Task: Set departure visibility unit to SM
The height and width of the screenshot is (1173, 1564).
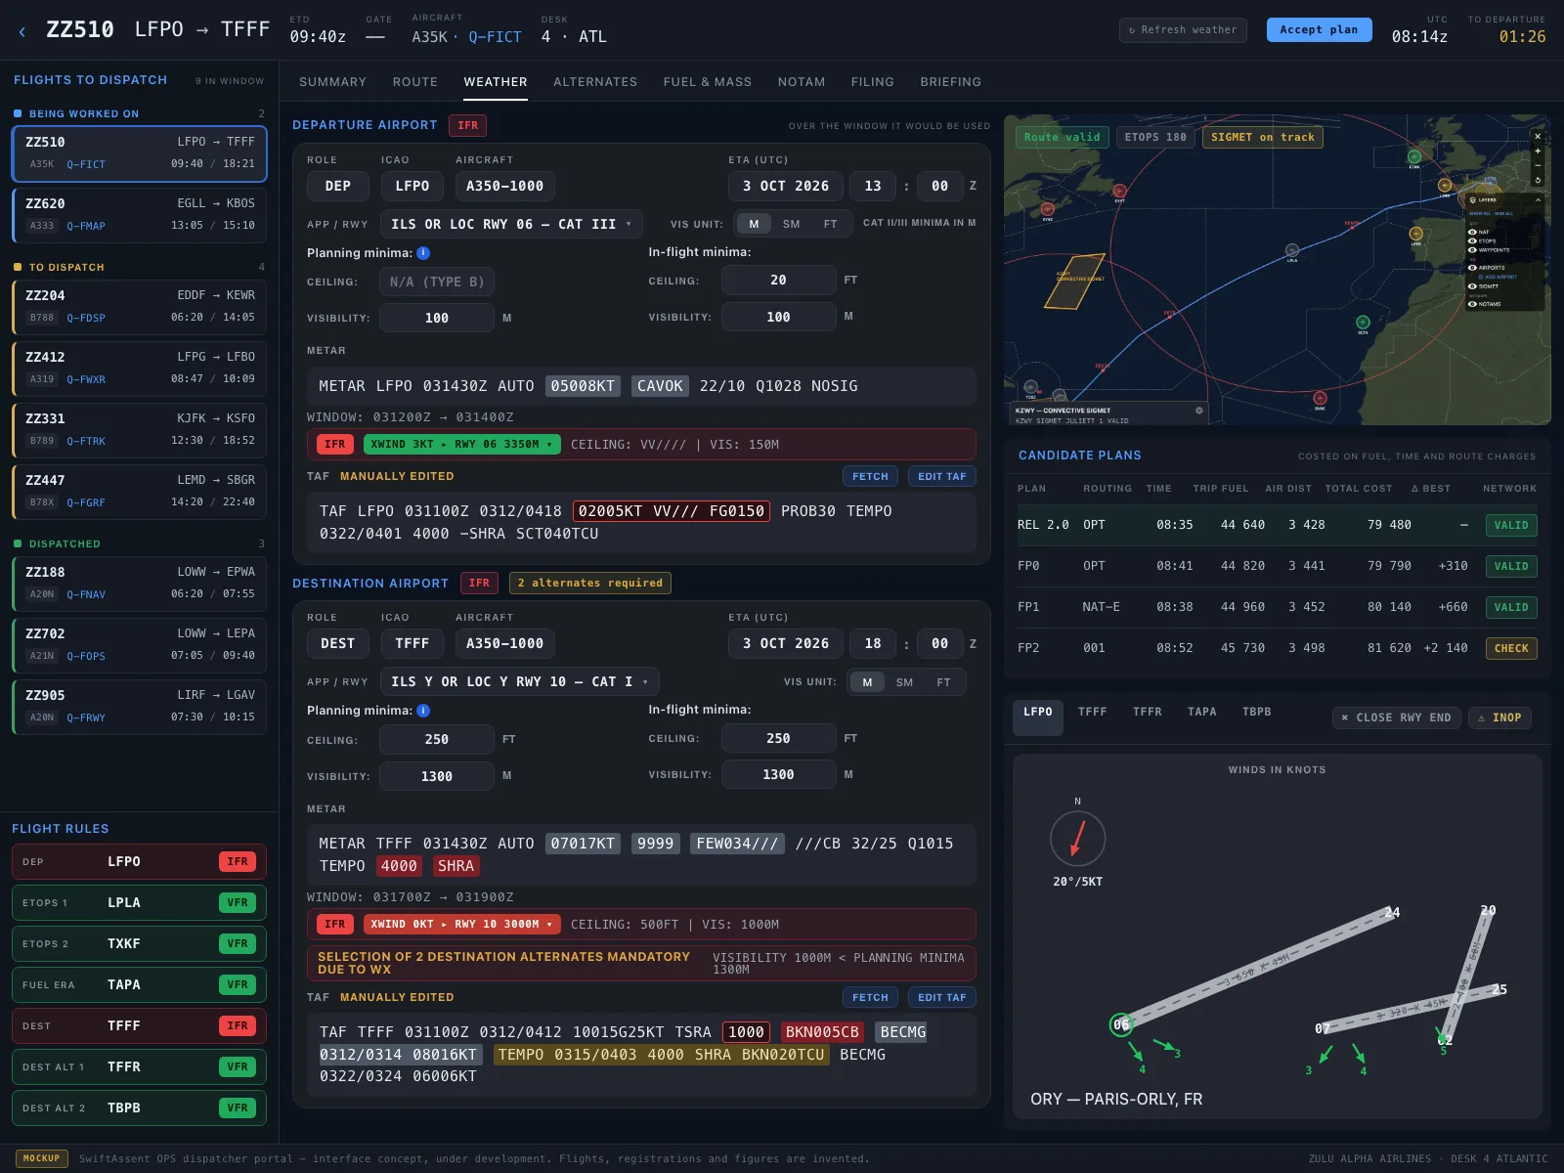Action: click(791, 224)
